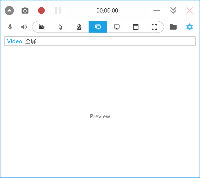Click the double chevron down expander

173,11
